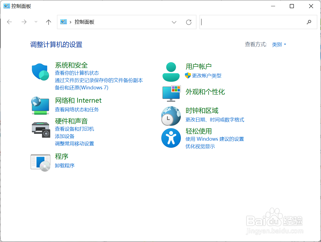Open 查看你的计算机状态
321x242 pixels.
coord(77,73)
